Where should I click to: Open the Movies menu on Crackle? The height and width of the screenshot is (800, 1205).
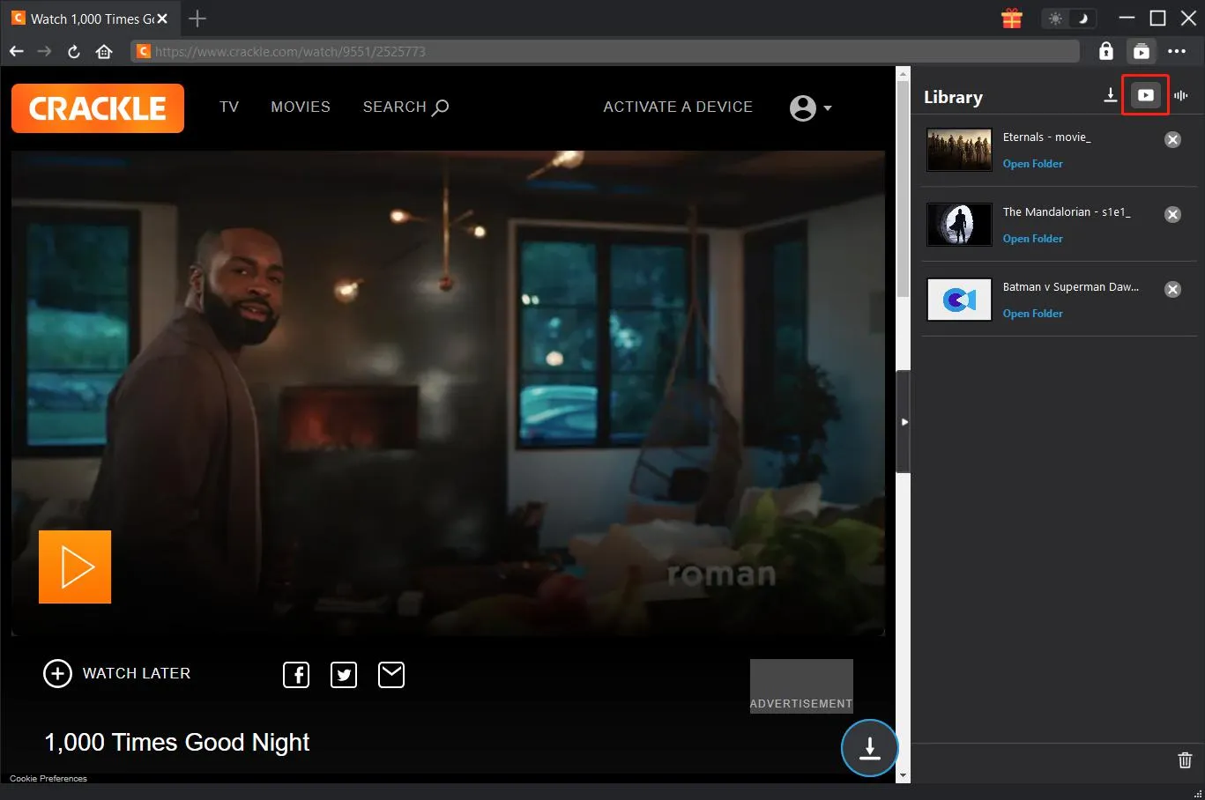[301, 107]
